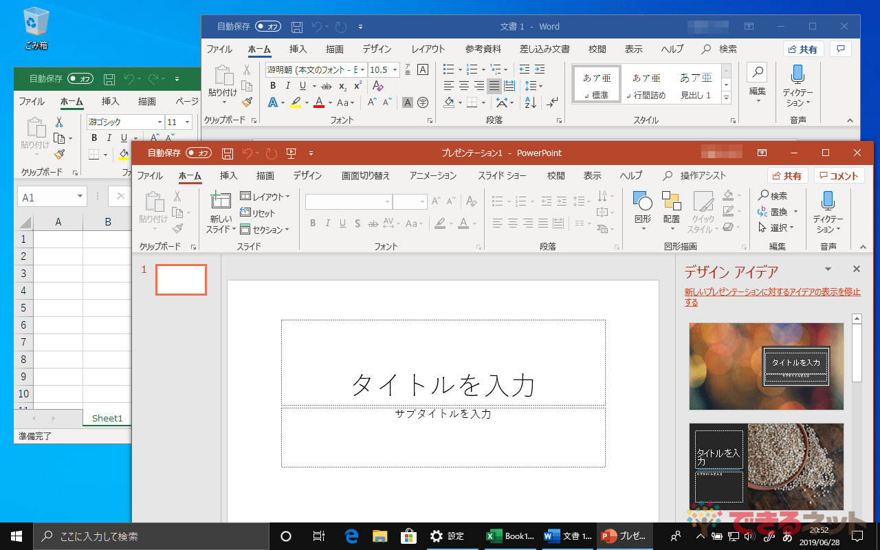Click Word shading paint bucket
The image size is (880, 550).
coord(449,102)
